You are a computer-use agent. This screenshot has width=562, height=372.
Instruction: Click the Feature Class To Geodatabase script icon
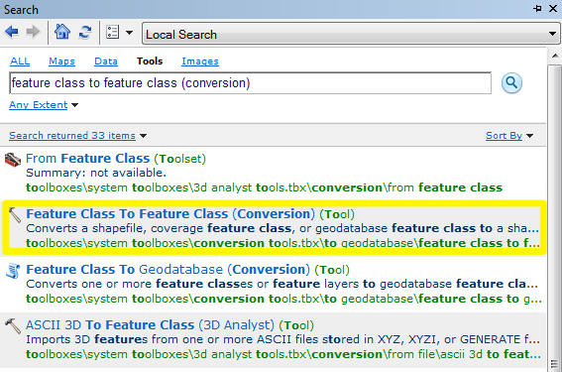[13, 271]
